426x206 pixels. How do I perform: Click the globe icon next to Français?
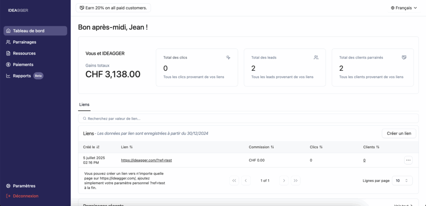pos(393,8)
